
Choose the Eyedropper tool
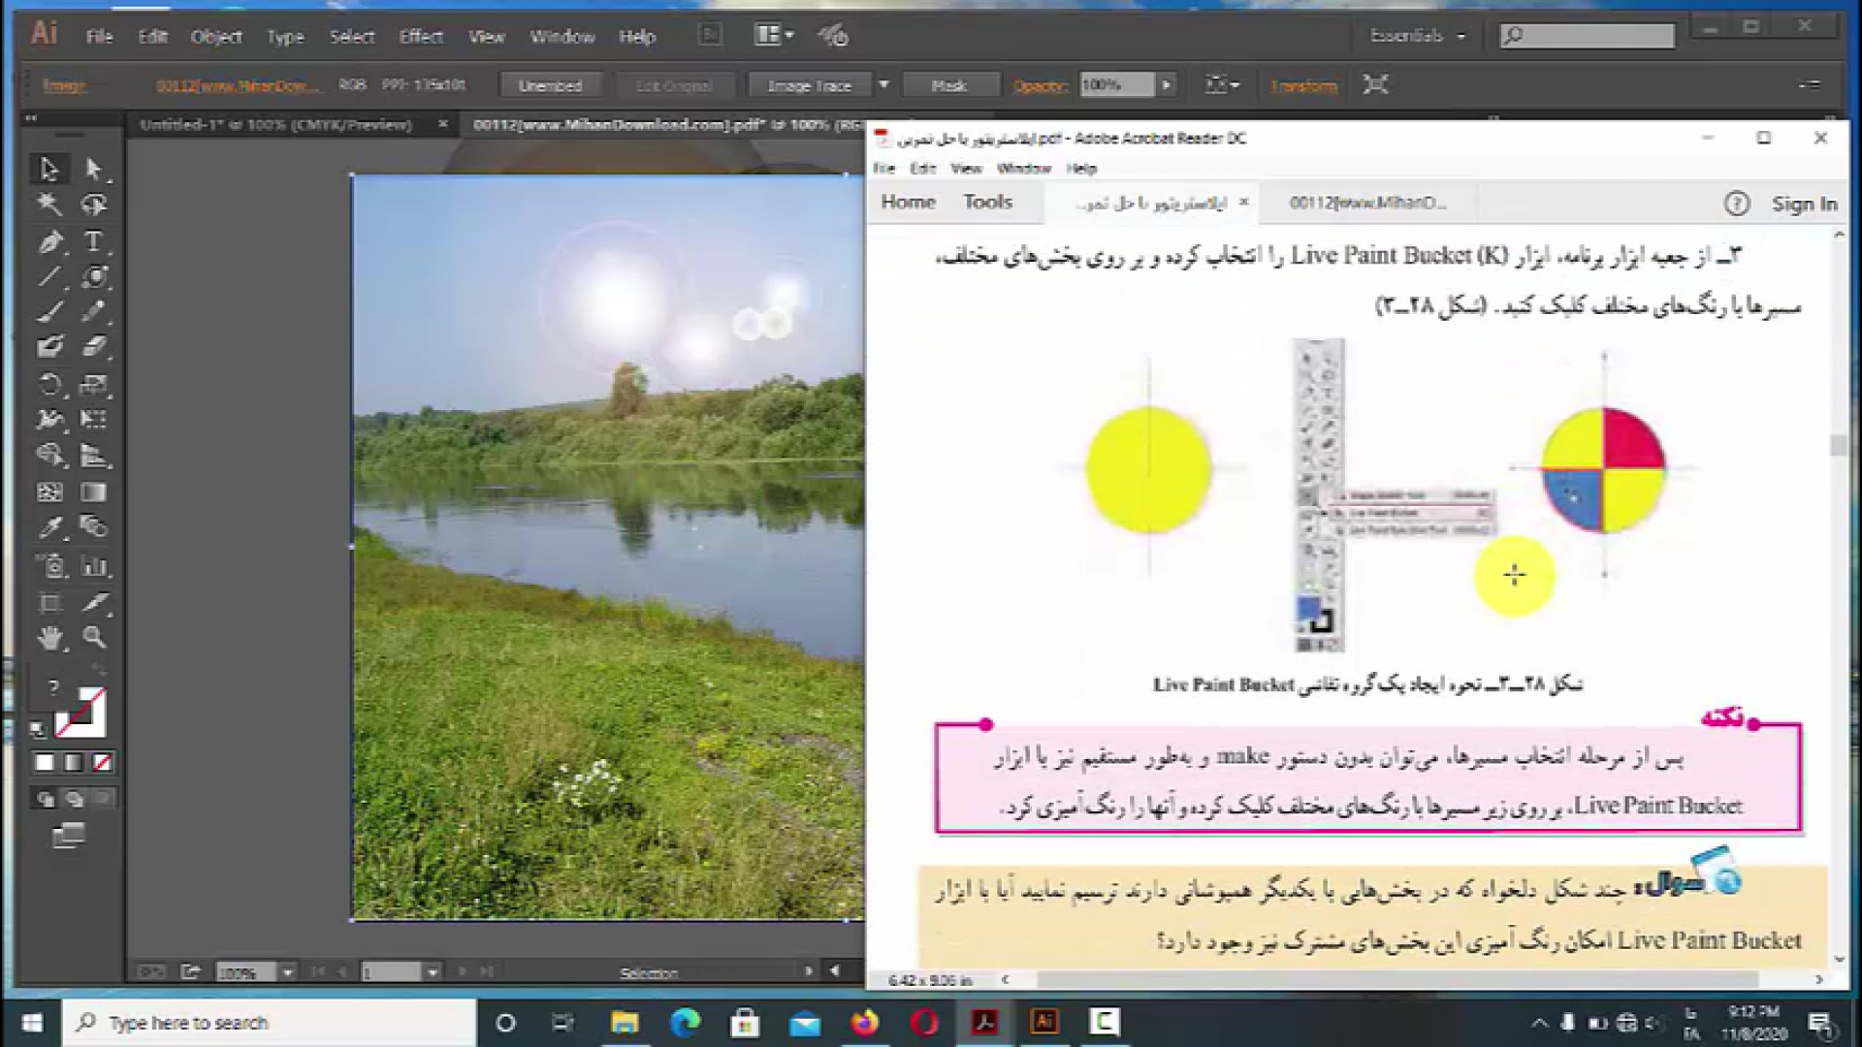49,528
